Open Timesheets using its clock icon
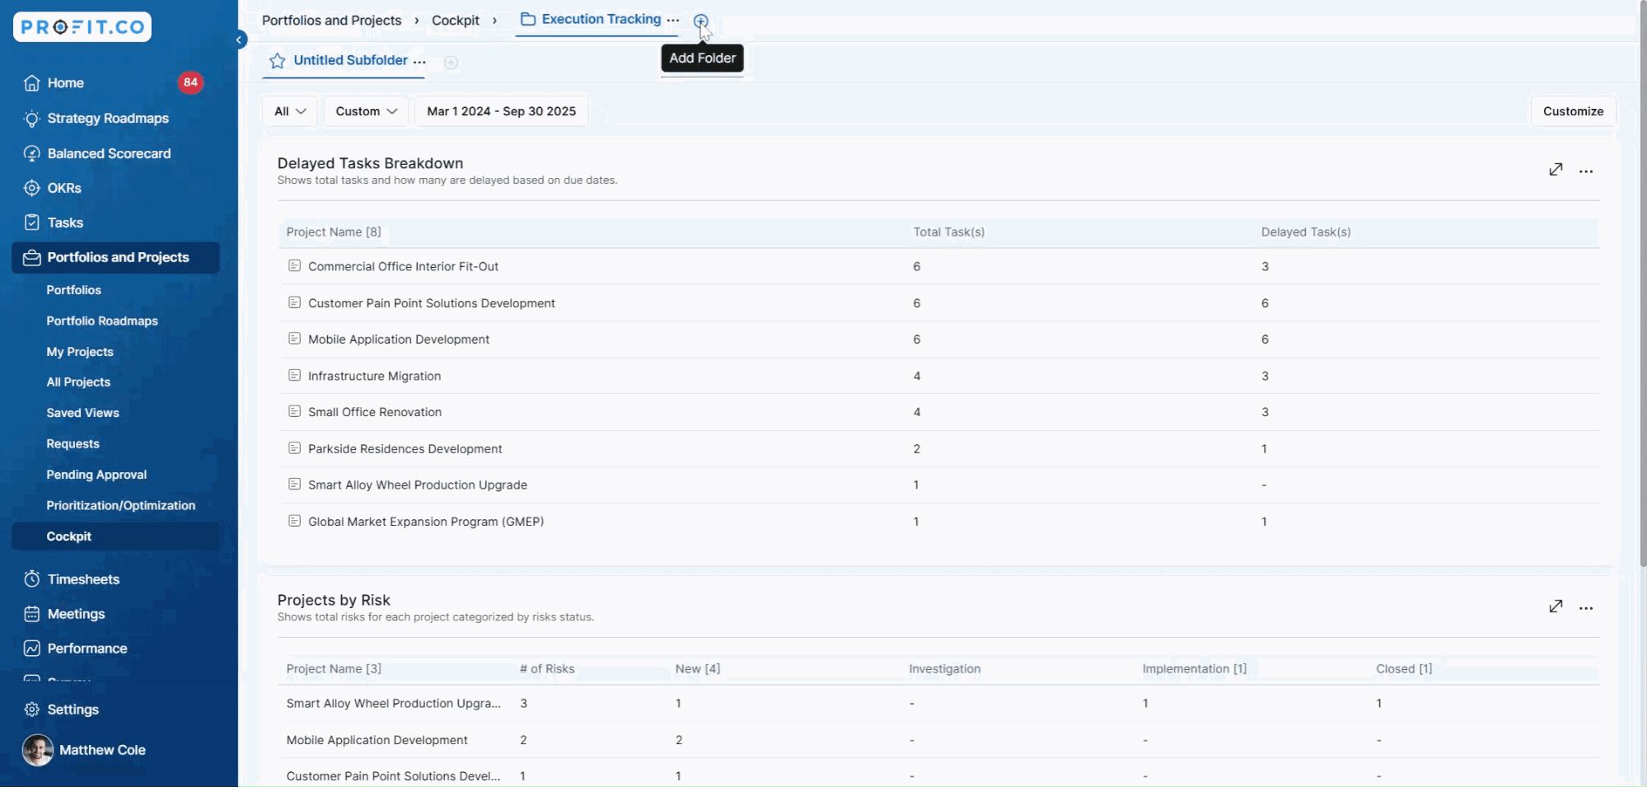Screen dimensions: 1647x787 coord(30,579)
